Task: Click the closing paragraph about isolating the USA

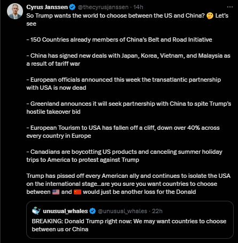Action: pyautogui.click(x=128, y=184)
